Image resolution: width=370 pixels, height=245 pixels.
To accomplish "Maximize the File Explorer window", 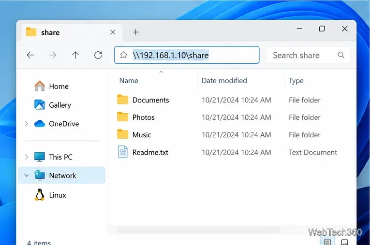I will click(322, 29).
